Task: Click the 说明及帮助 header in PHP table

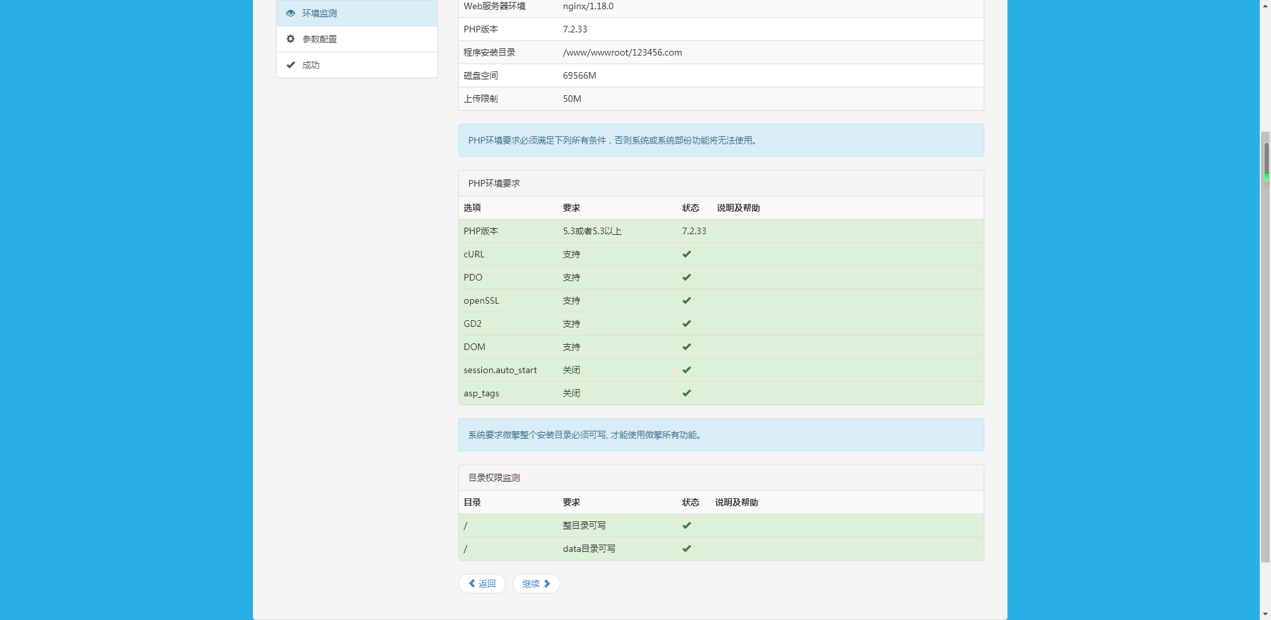Action: coord(738,208)
